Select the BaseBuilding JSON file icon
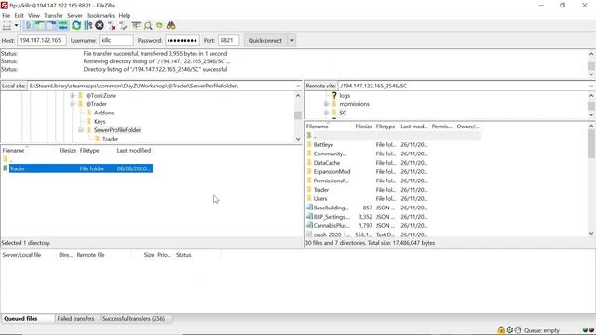 (309, 208)
